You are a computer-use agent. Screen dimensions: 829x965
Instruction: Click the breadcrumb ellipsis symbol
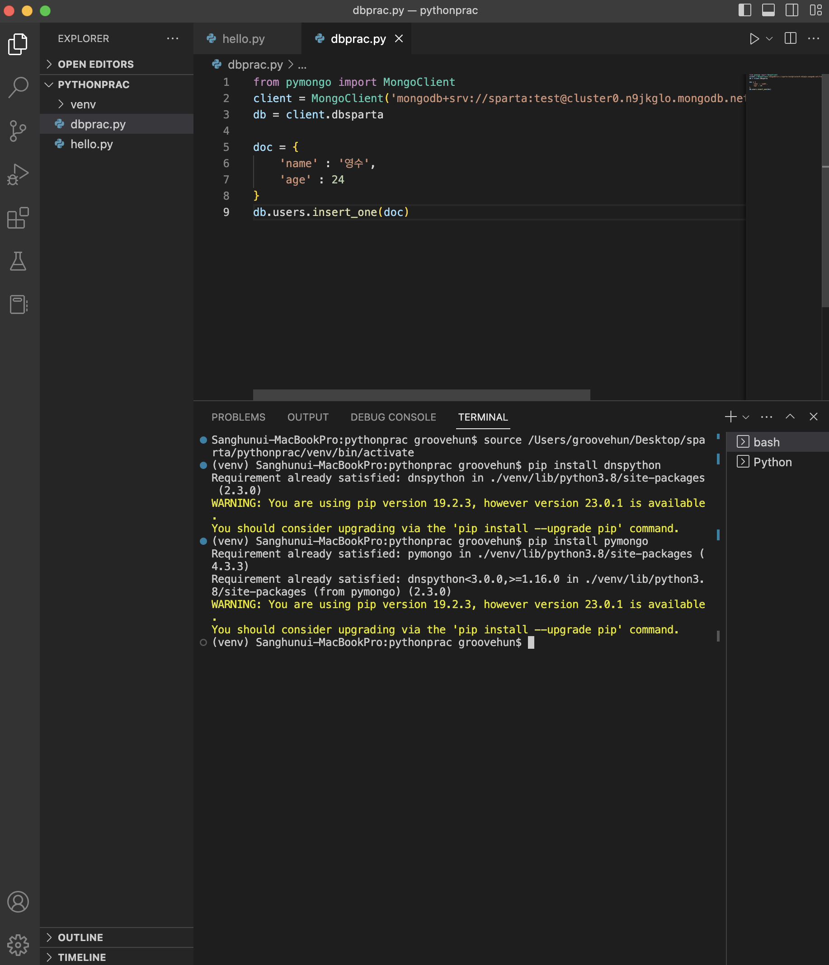302,65
